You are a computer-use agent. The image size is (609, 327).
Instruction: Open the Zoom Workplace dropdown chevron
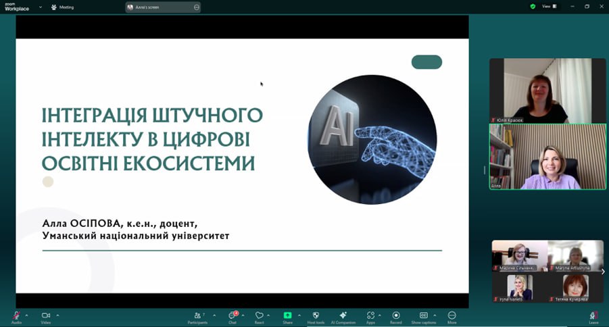[40, 7]
